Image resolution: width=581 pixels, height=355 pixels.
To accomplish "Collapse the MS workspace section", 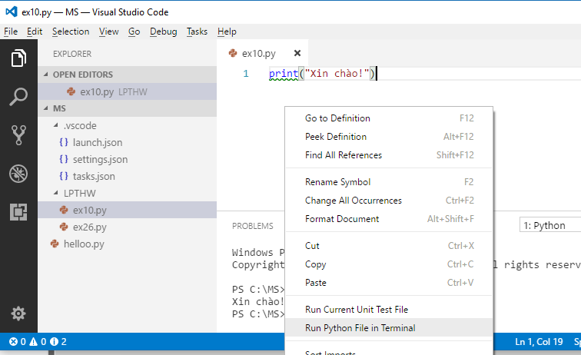I will (x=46, y=108).
